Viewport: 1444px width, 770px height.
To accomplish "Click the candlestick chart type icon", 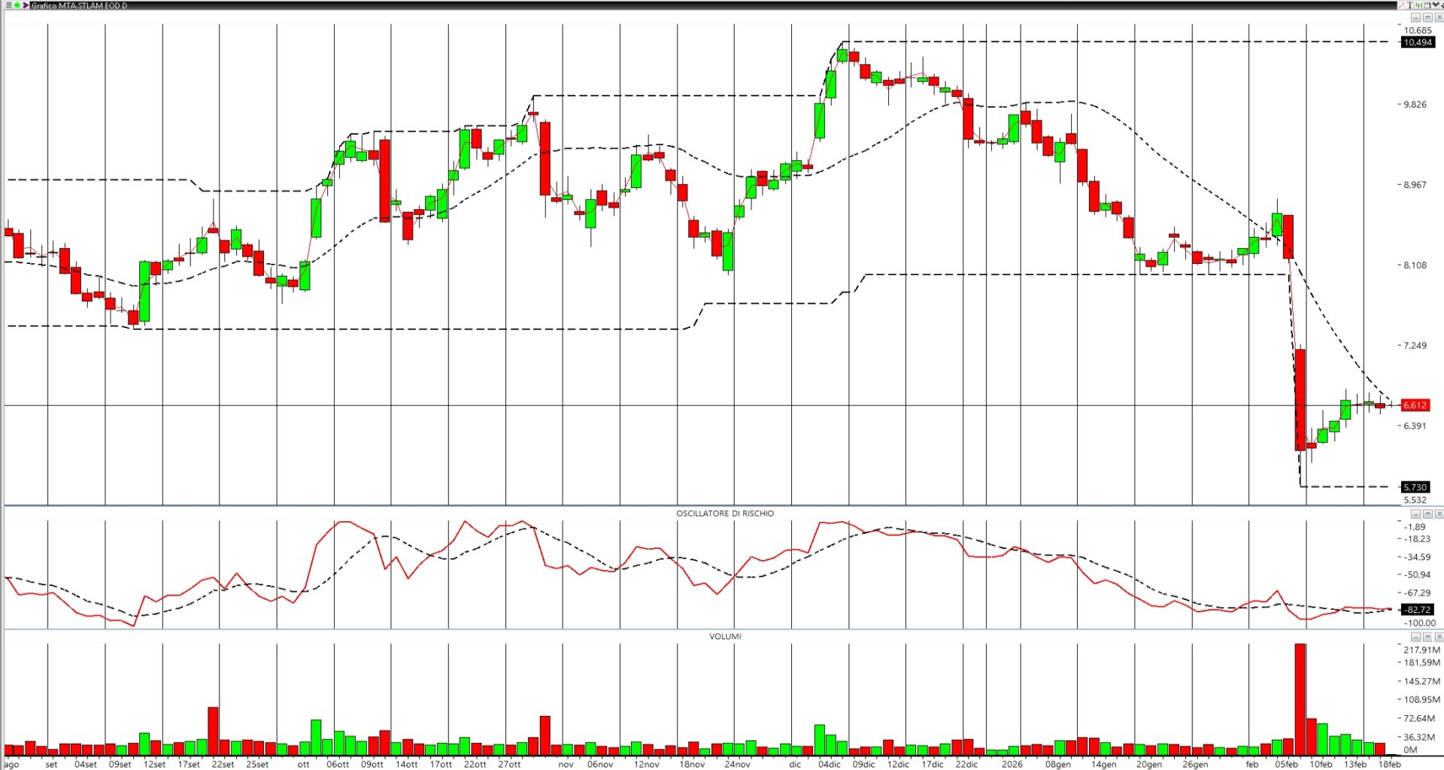I will click(1418, 5).
